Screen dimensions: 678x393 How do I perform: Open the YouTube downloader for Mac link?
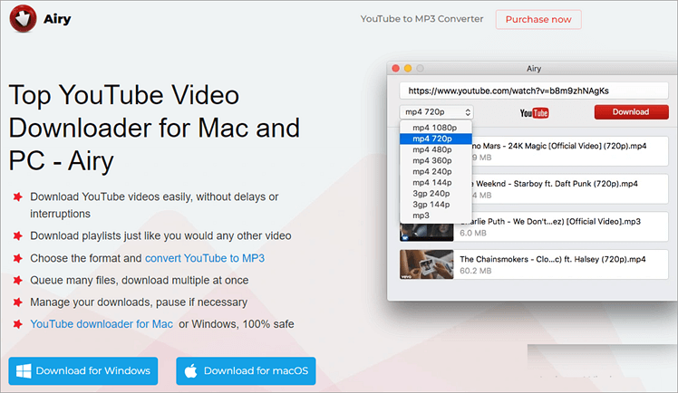[102, 323]
